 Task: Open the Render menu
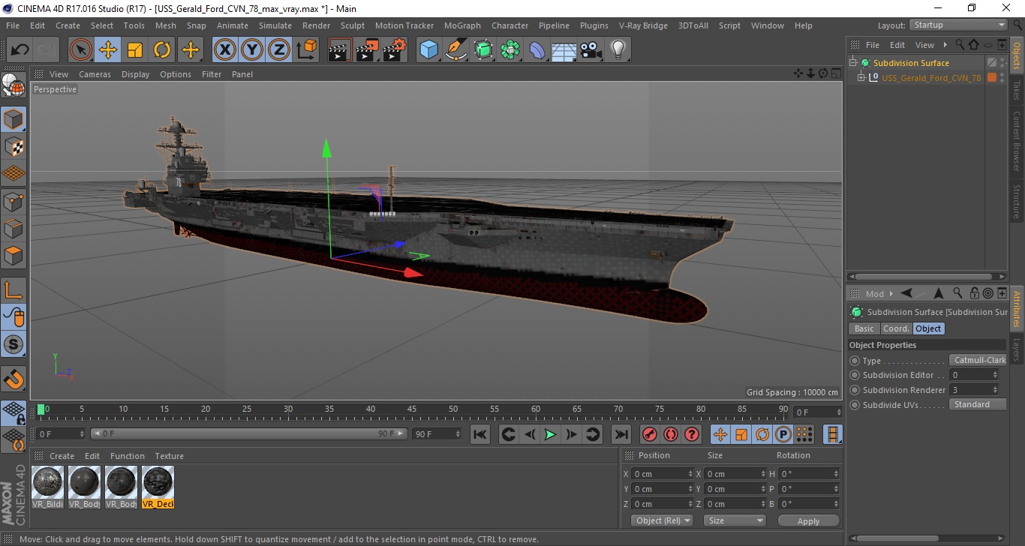coord(316,25)
